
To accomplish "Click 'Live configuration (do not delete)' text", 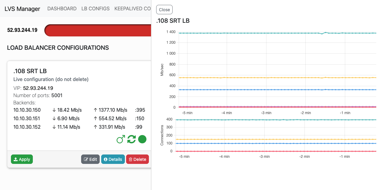I will 51,79.
